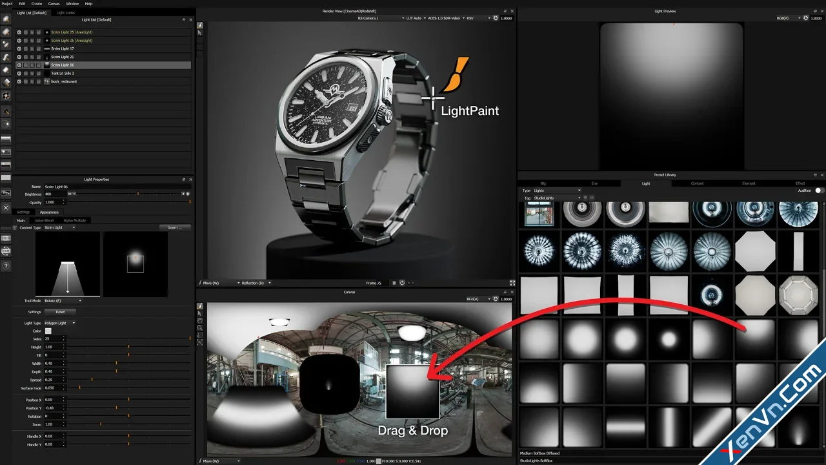Click the light Color swatch

pyautogui.click(x=48, y=331)
